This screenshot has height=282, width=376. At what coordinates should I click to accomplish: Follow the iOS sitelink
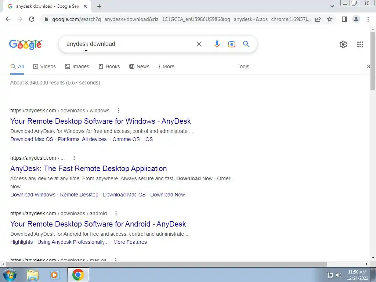(148, 139)
